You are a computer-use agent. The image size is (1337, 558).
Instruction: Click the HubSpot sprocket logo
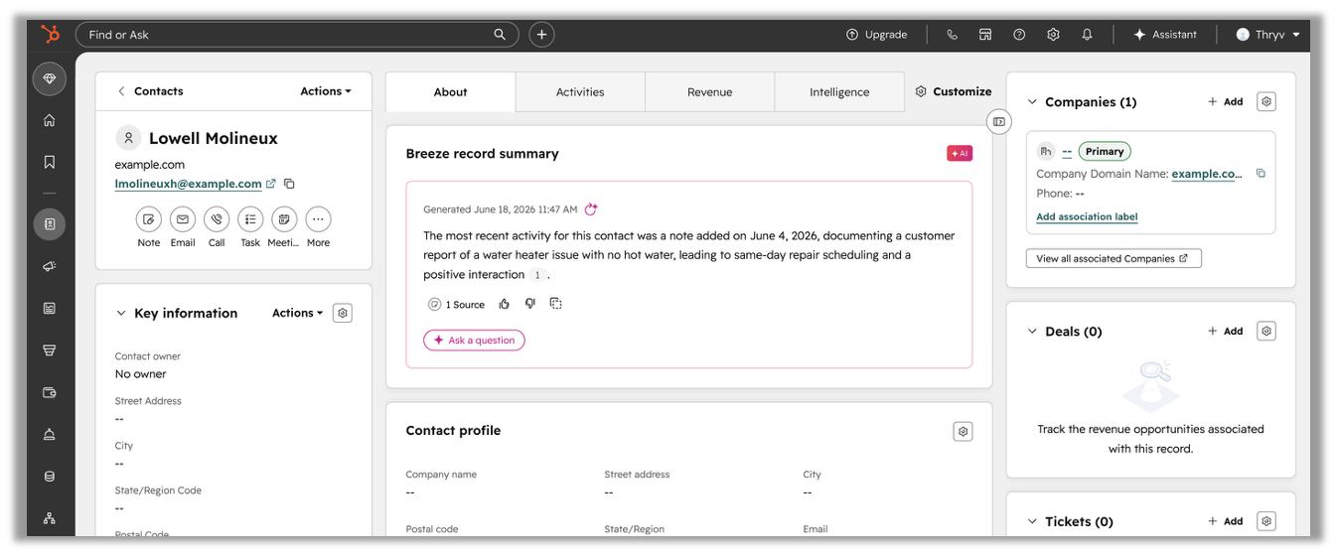pos(50,35)
